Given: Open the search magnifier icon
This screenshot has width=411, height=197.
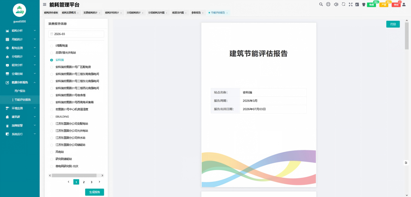Looking at the screenshot, I should pos(321,5).
